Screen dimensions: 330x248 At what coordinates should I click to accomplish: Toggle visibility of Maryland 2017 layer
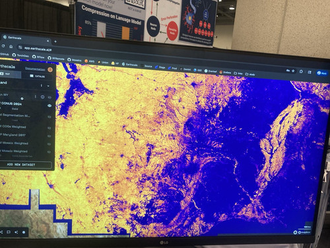(x=49, y=136)
